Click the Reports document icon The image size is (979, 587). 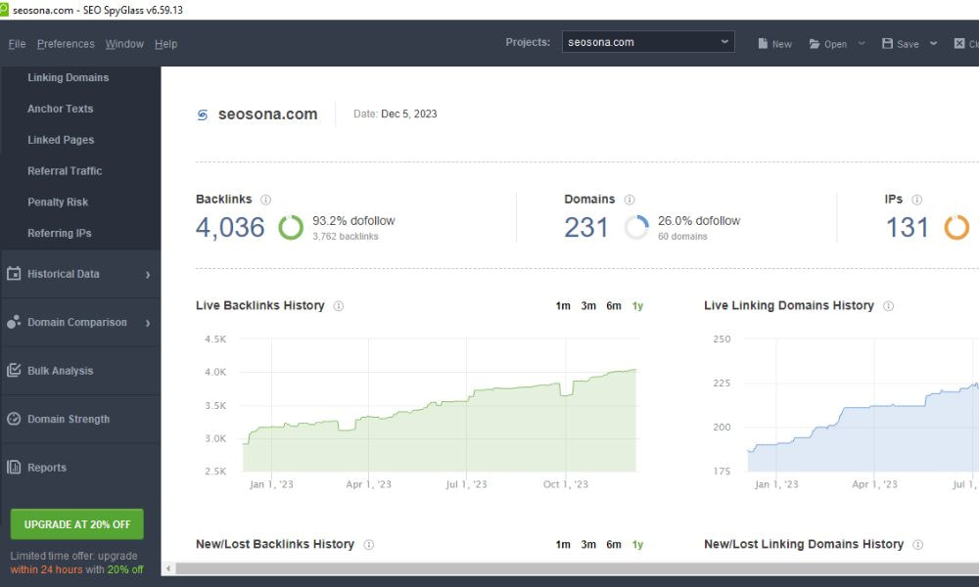pyautogui.click(x=14, y=468)
